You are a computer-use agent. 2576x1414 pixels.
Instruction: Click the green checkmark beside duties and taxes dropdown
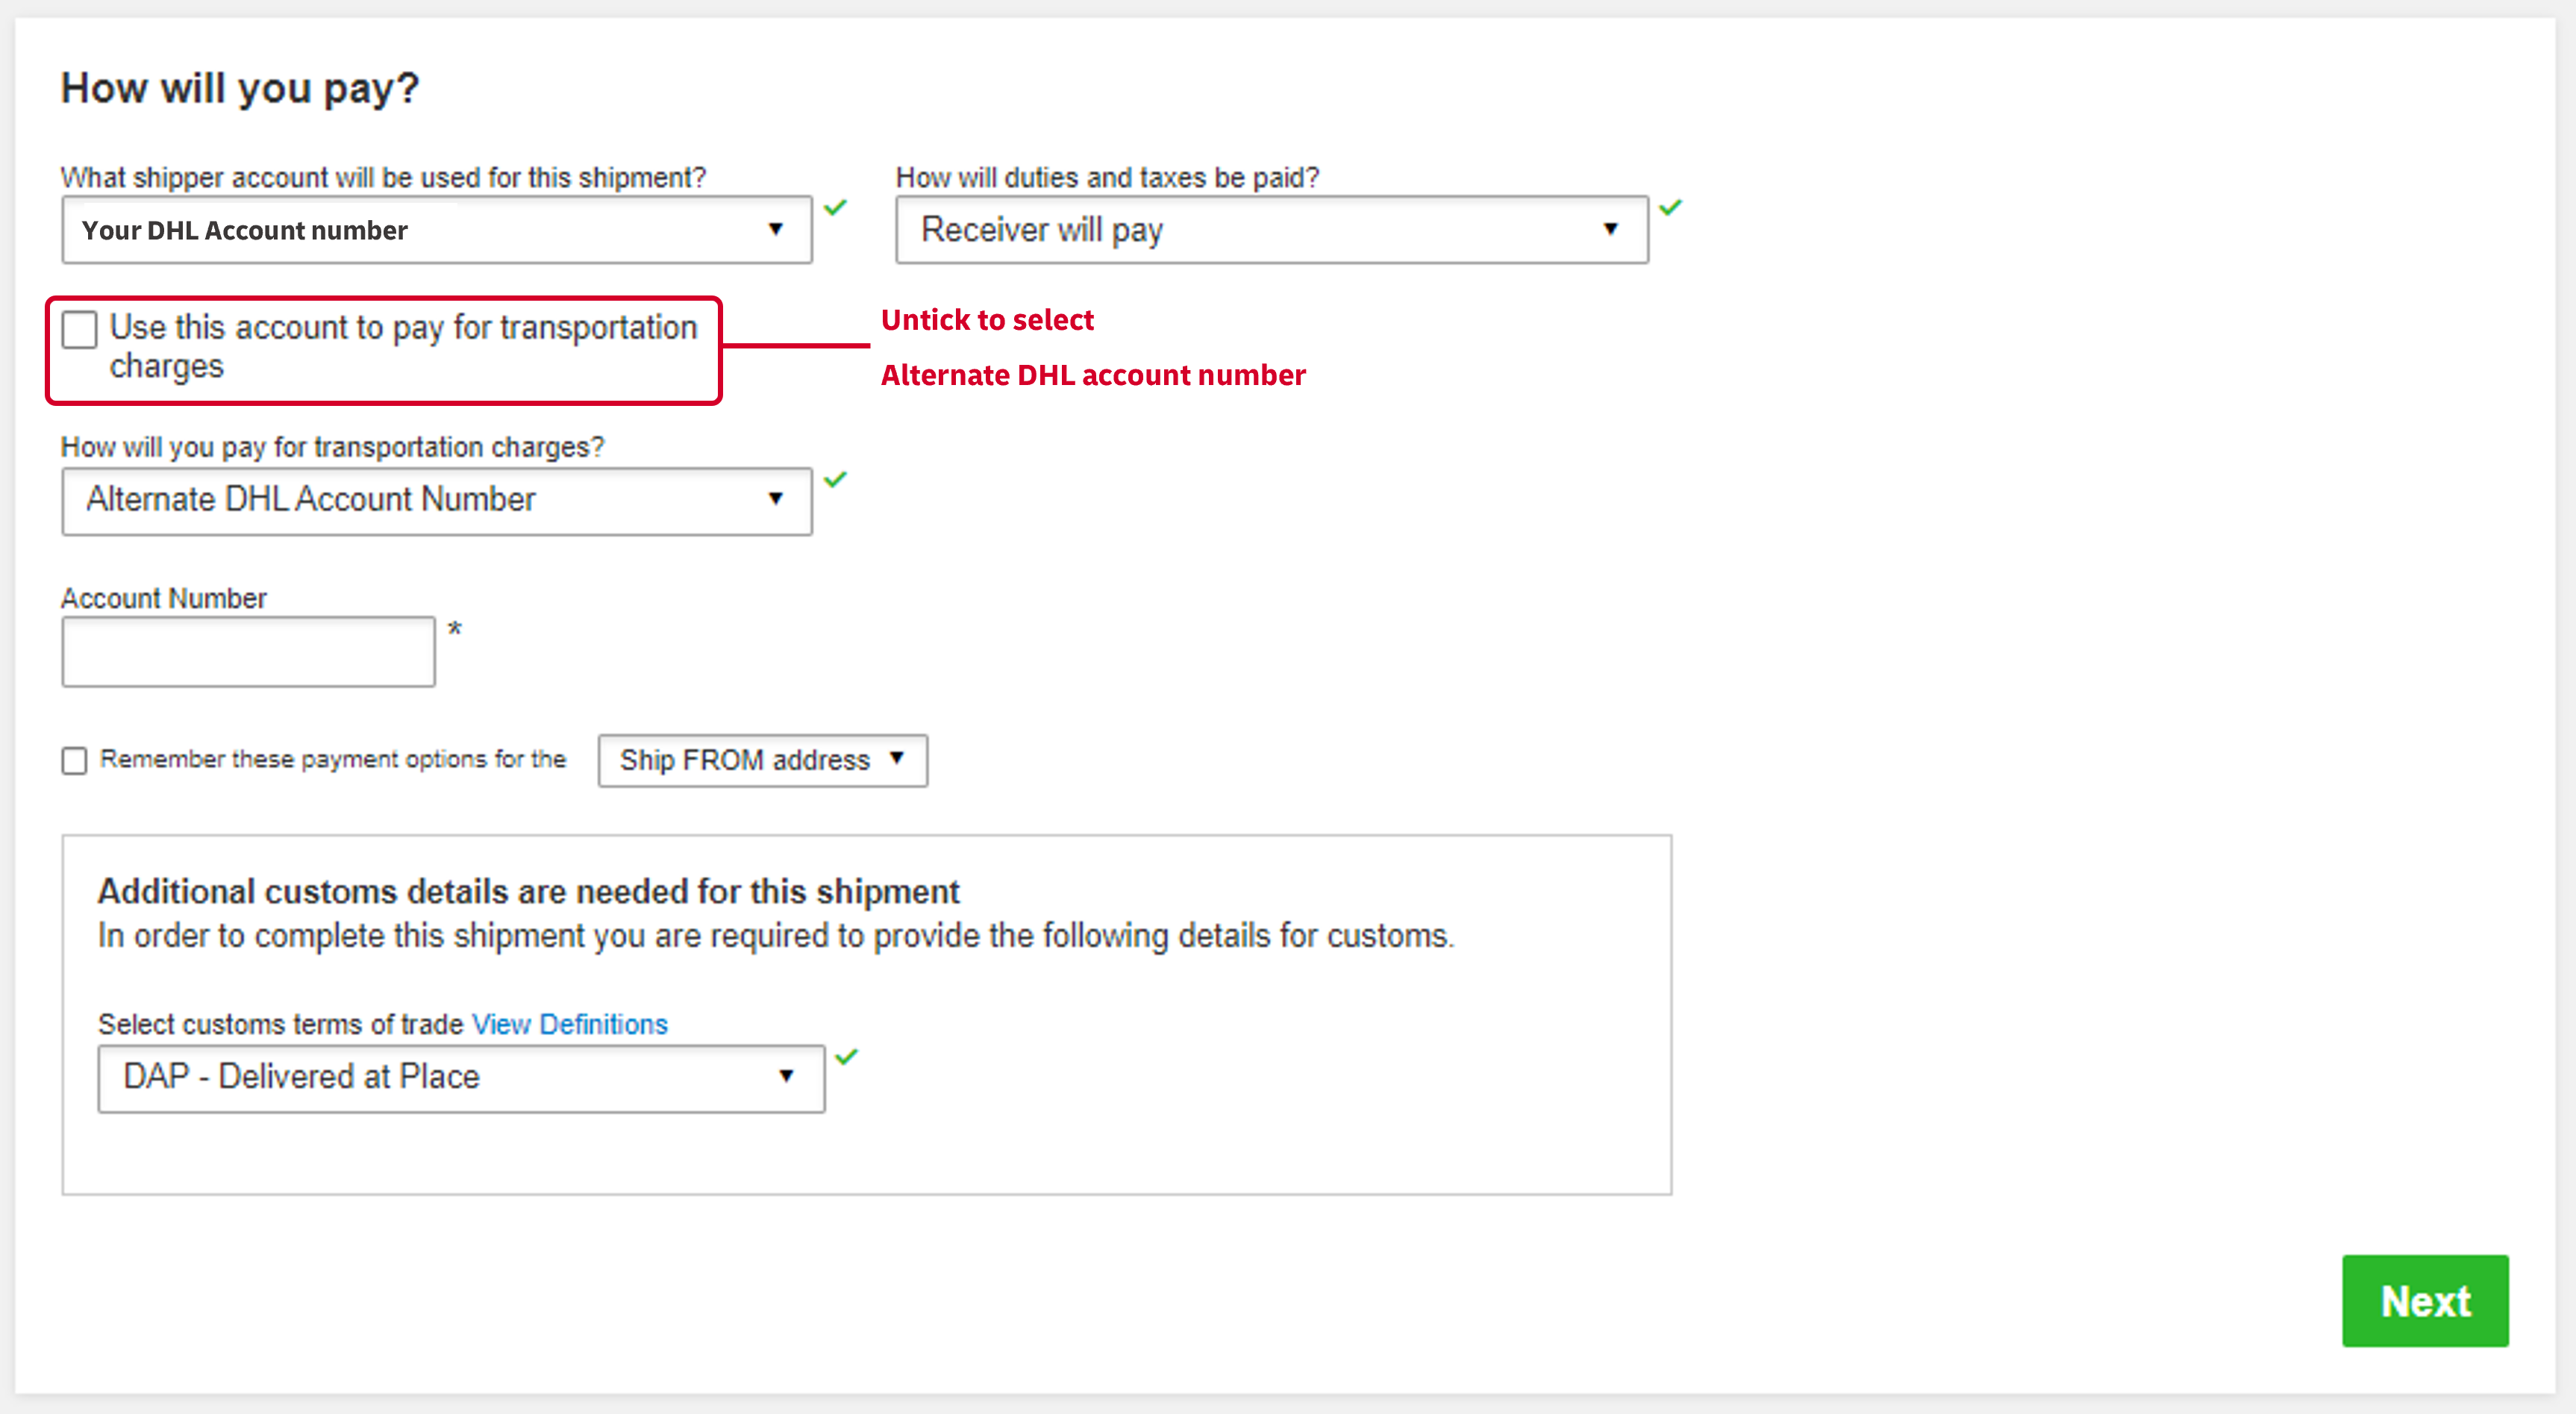[x=1670, y=207]
